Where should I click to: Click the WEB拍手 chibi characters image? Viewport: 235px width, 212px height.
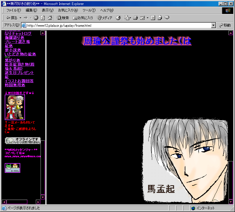click(x=15, y=107)
